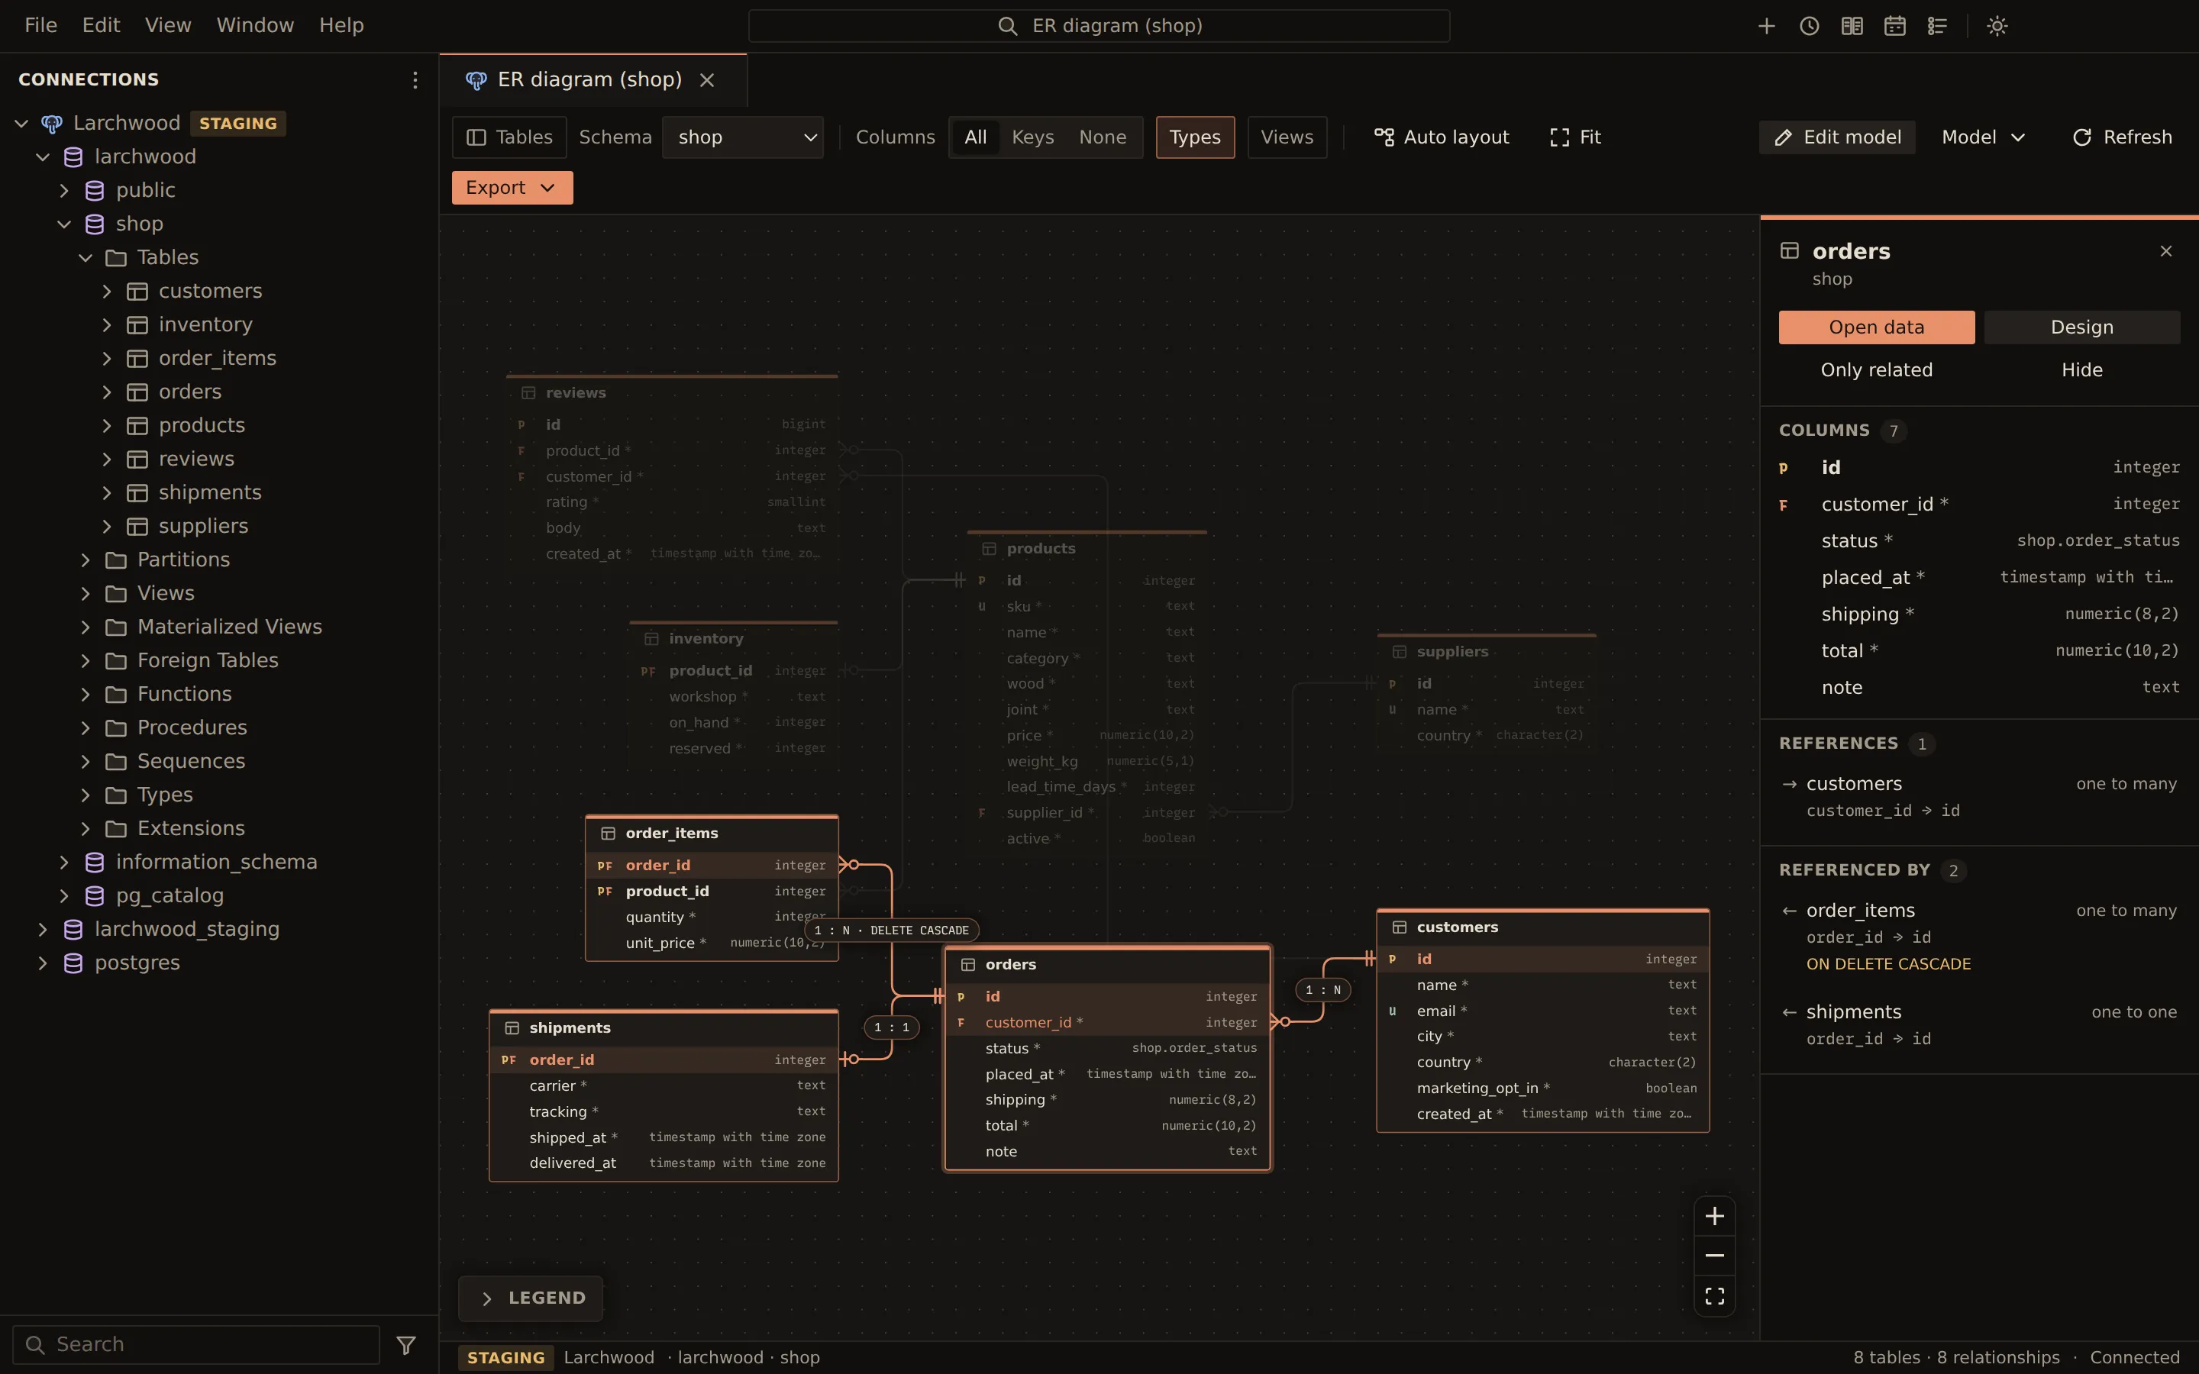Click the Open data button
Viewport: 2199px width, 1374px height.
pyautogui.click(x=1877, y=327)
